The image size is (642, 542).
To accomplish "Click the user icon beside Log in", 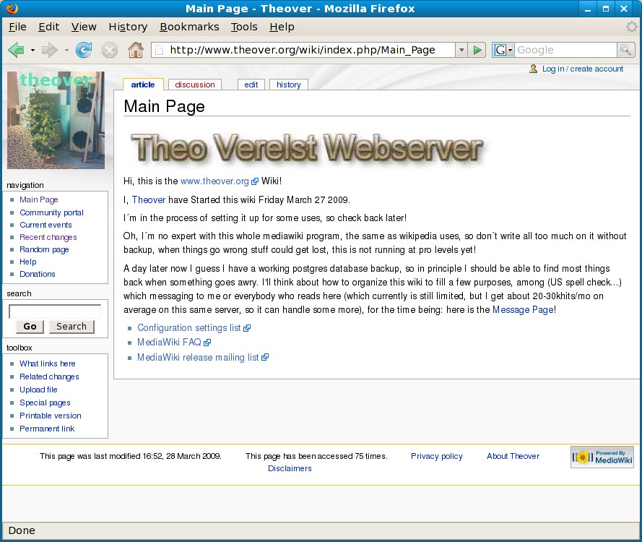I will [533, 69].
